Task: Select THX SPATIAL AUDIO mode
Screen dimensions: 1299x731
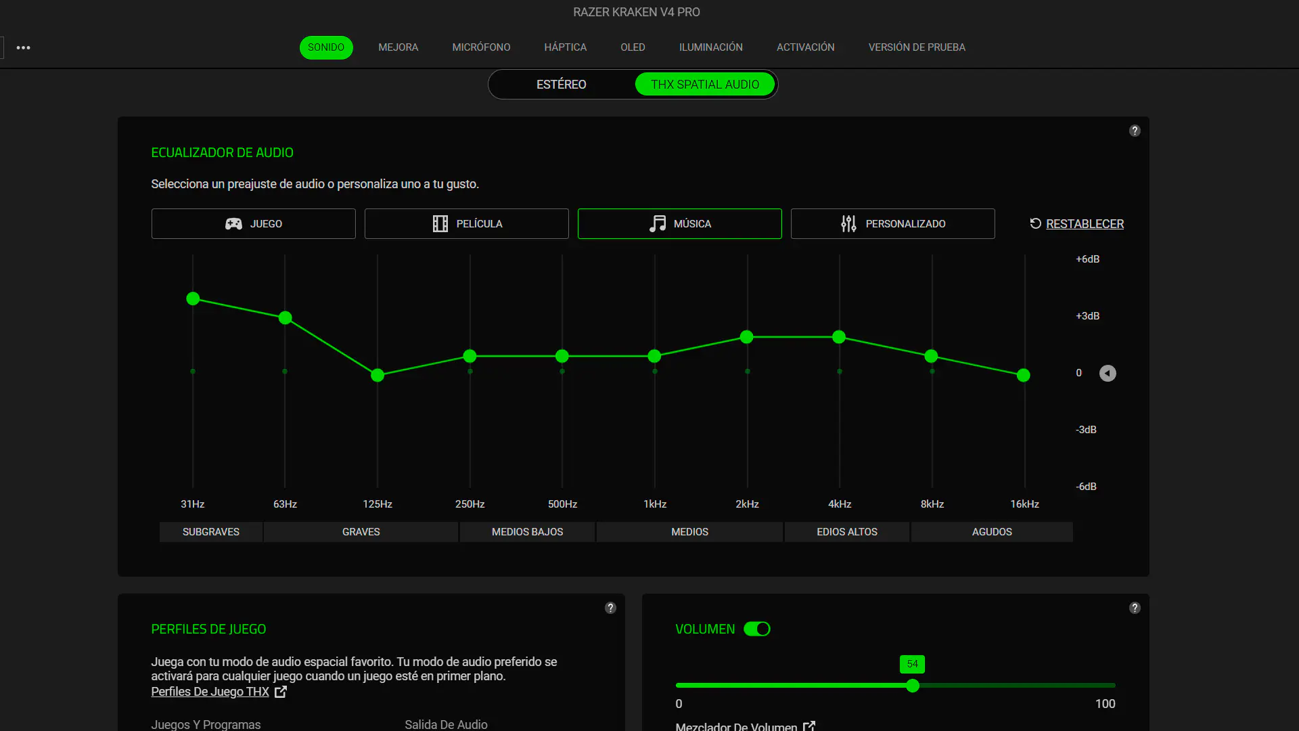Action: pos(705,85)
